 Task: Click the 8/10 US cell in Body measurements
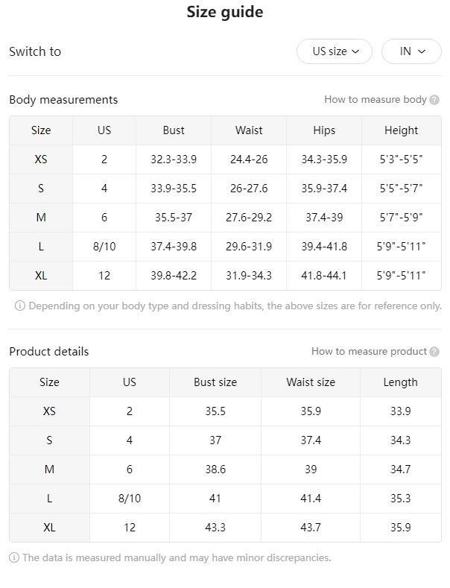(104, 247)
